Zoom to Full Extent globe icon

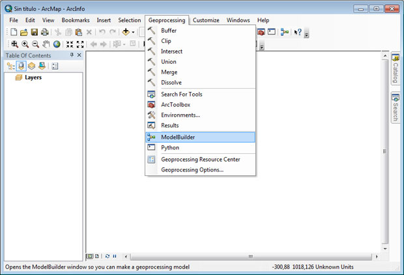tap(57, 44)
